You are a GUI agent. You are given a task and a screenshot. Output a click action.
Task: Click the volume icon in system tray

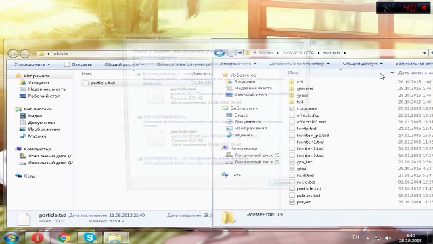pyautogui.click(x=388, y=238)
